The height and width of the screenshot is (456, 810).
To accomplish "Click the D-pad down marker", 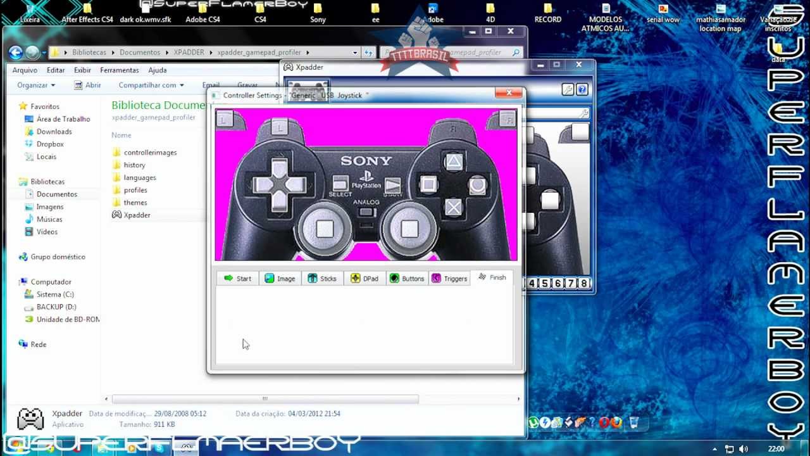I will click(279, 203).
